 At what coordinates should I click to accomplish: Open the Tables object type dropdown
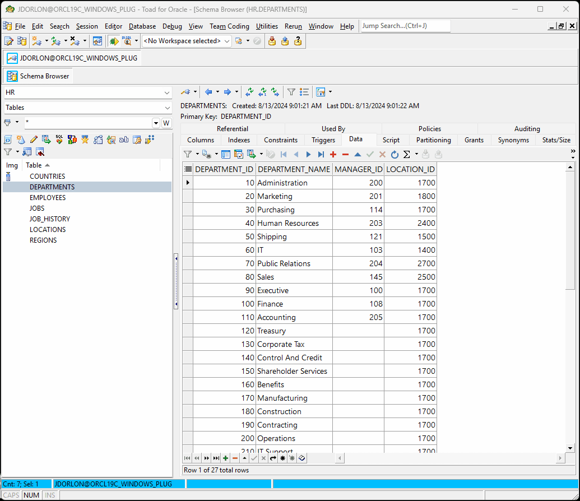pyautogui.click(x=167, y=108)
